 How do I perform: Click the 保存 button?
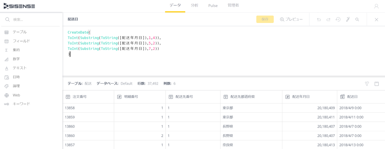click(265, 19)
